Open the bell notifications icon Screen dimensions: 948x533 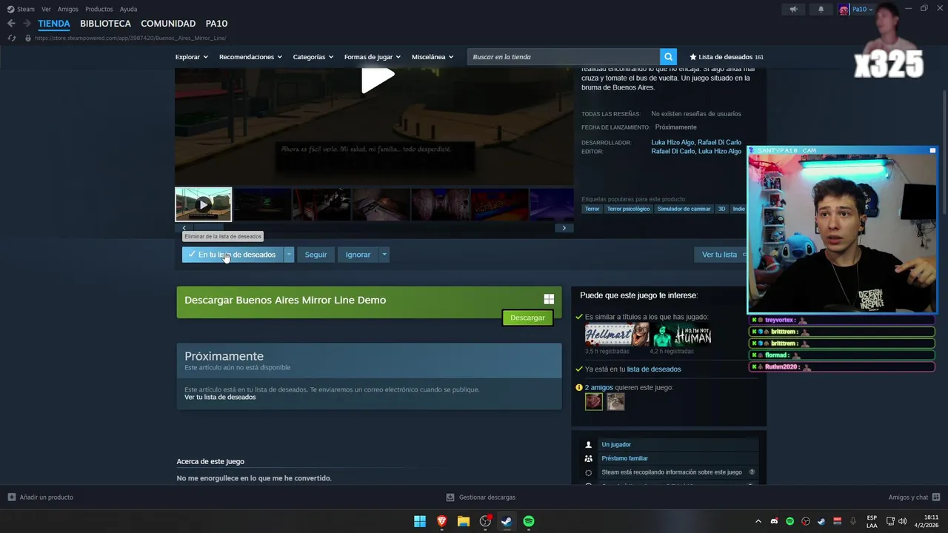[x=821, y=9]
